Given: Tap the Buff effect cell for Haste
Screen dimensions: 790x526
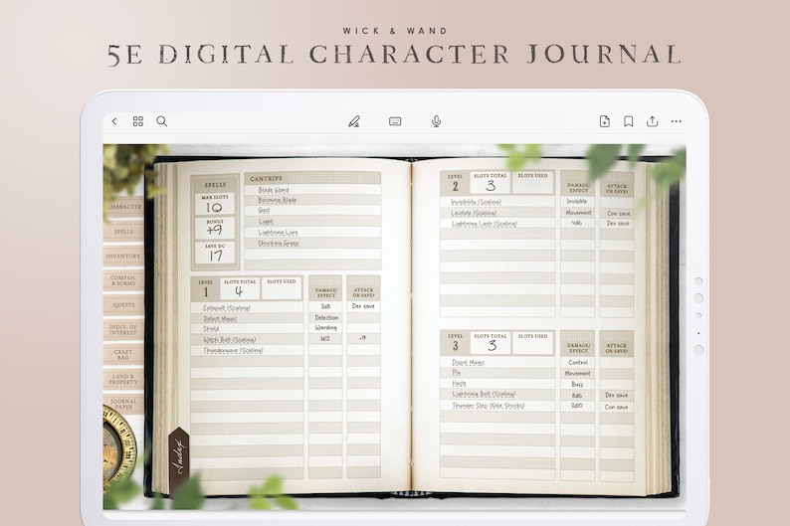Looking at the screenshot, I should tap(577, 384).
